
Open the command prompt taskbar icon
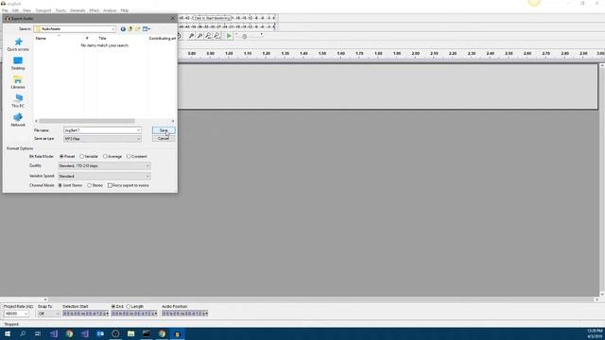click(x=147, y=333)
